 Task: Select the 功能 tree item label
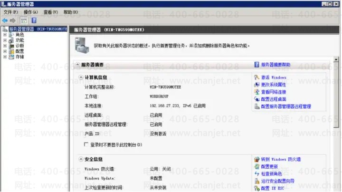click(19, 40)
